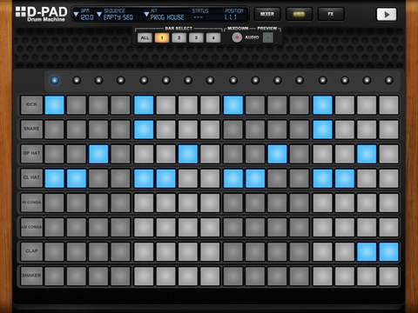Click the kit name PROG HOUSE
418x313 pixels.
tap(167, 17)
